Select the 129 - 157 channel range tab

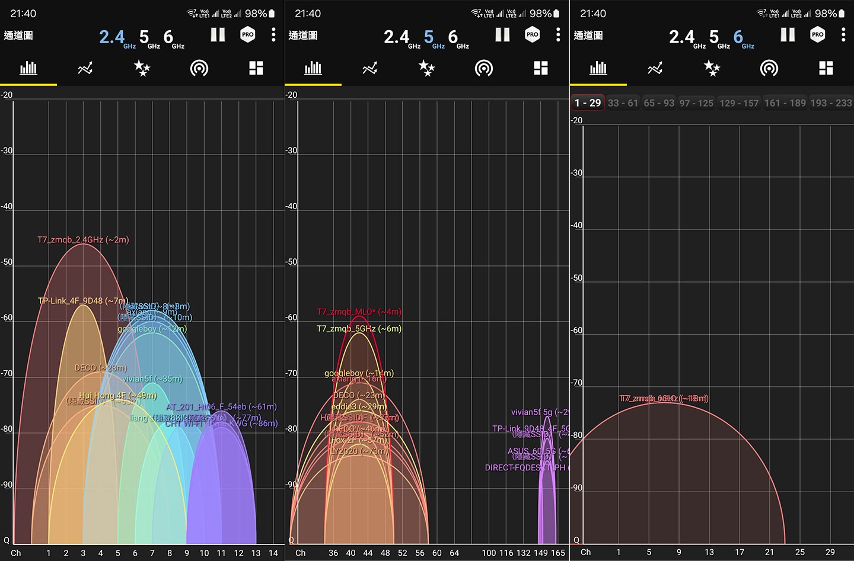[739, 103]
